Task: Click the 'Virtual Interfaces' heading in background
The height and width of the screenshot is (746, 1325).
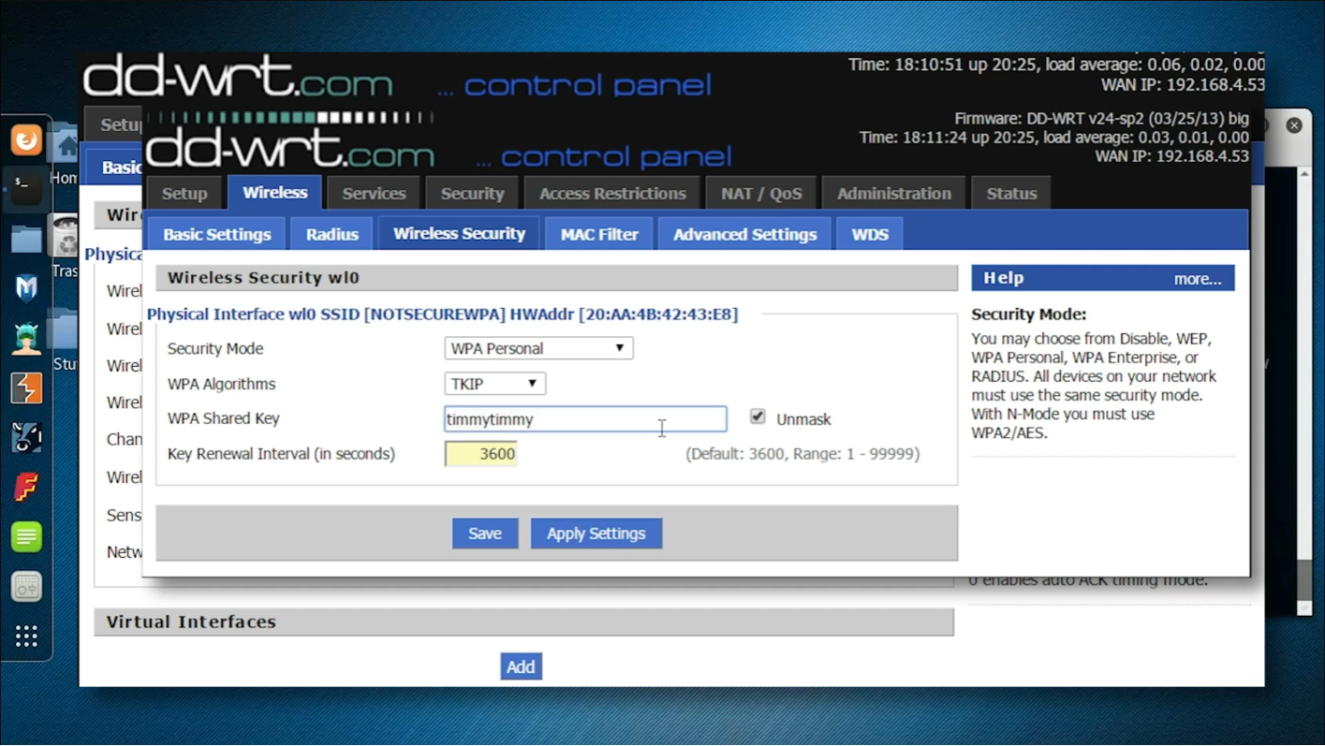Action: [191, 622]
